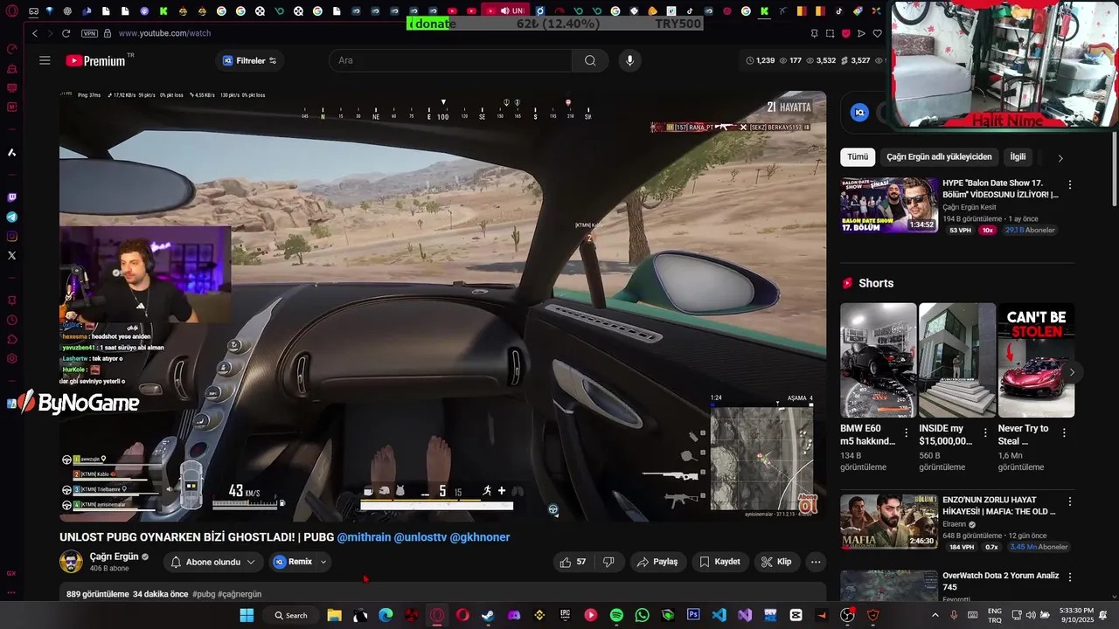
Task: Submit search with magnifier icon
Action: (590, 60)
